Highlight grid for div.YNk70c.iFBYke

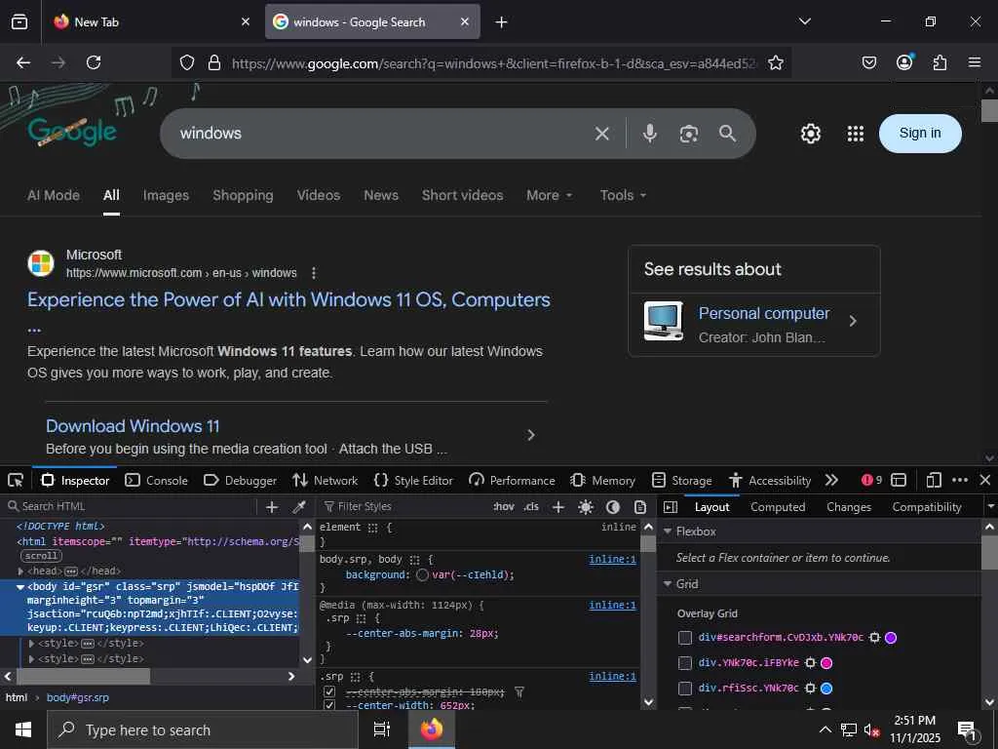pos(810,663)
